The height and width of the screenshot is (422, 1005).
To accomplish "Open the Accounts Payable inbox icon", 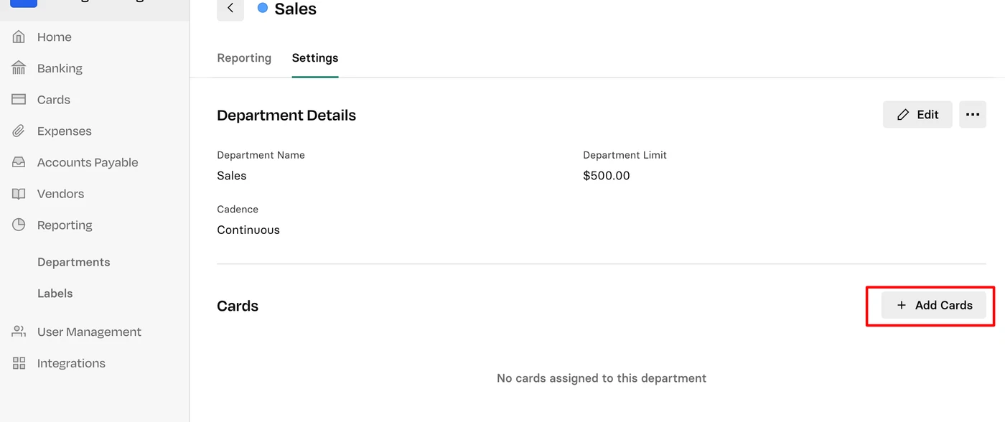I will coord(19,162).
